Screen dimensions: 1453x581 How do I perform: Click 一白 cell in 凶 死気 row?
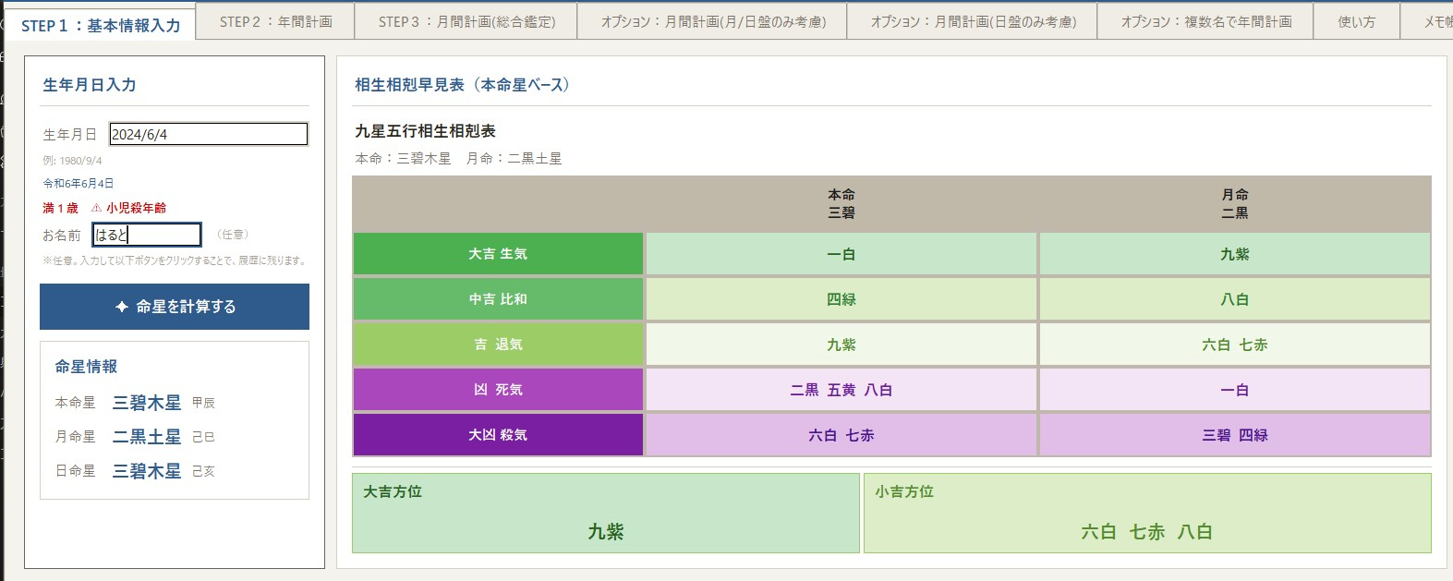pos(1235,390)
